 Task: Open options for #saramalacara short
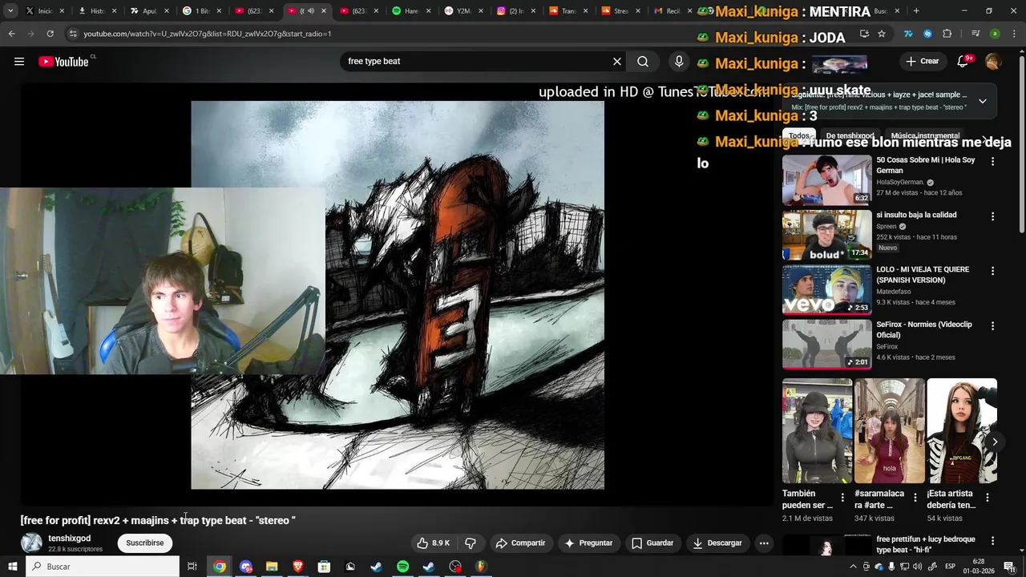[915, 498]
